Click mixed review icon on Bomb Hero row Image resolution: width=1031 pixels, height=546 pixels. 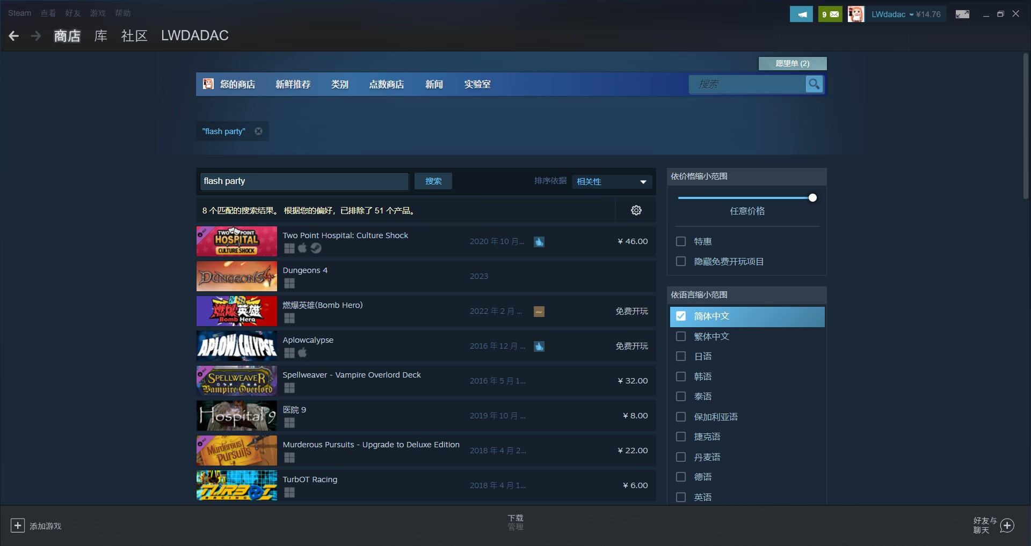point(539,312)
